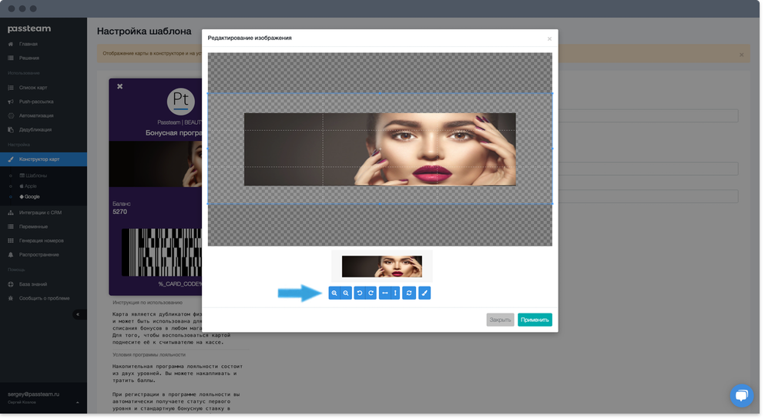The height and width of the screenshot is (419, 765).
Task: Click the top input field behind dialog
Action: 649,116
